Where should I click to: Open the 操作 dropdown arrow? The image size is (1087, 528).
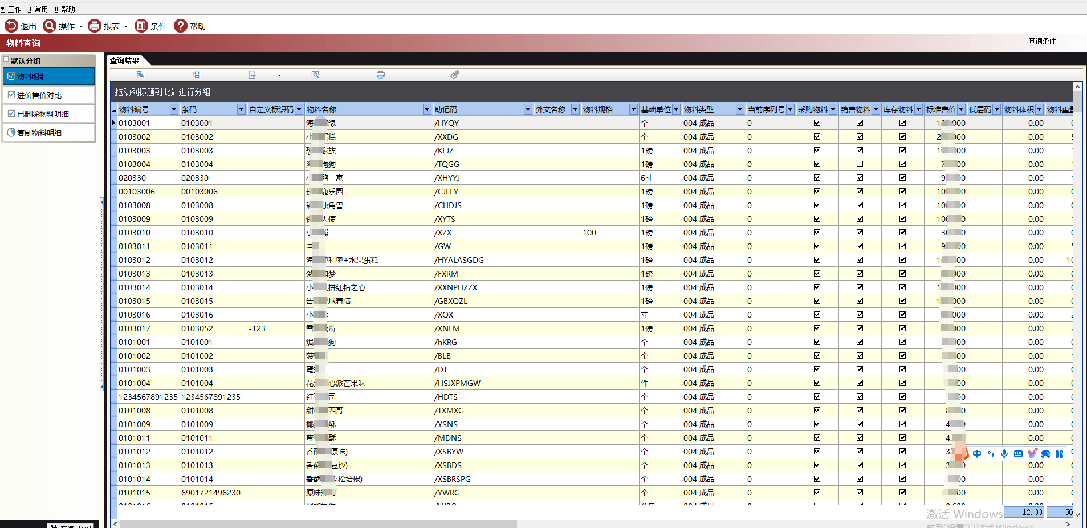pos(80,26)
